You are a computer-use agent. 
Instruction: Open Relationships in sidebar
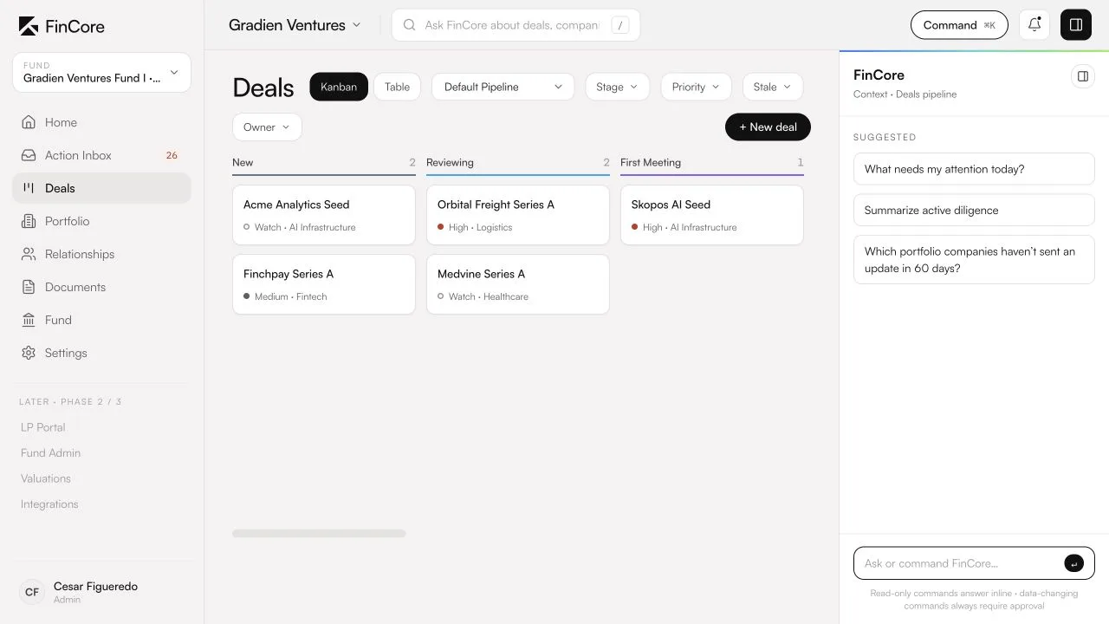tap(101, 254)
